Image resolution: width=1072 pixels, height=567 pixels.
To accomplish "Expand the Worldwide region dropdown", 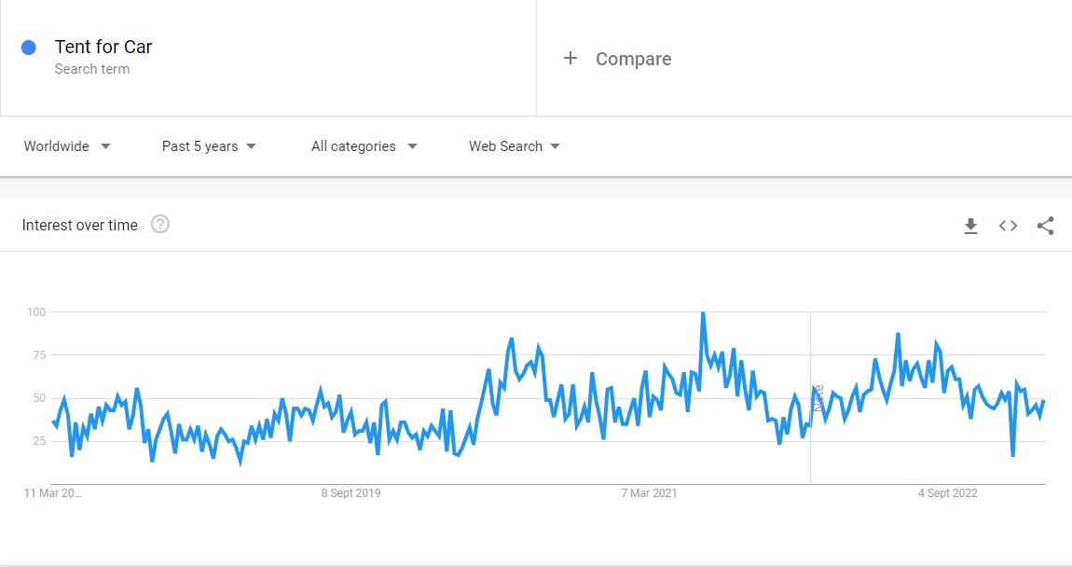I will 67,146.
